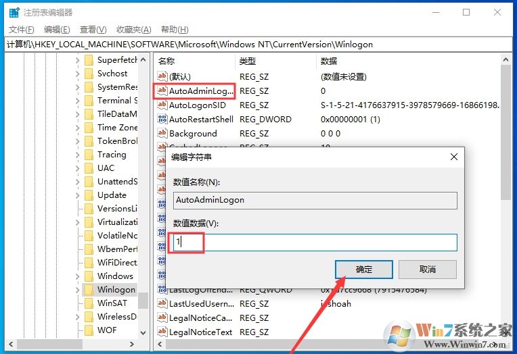Click the string icon beside AutoAdminLogon
This screenshot has height=354, width=517.
tap(162, 91)
